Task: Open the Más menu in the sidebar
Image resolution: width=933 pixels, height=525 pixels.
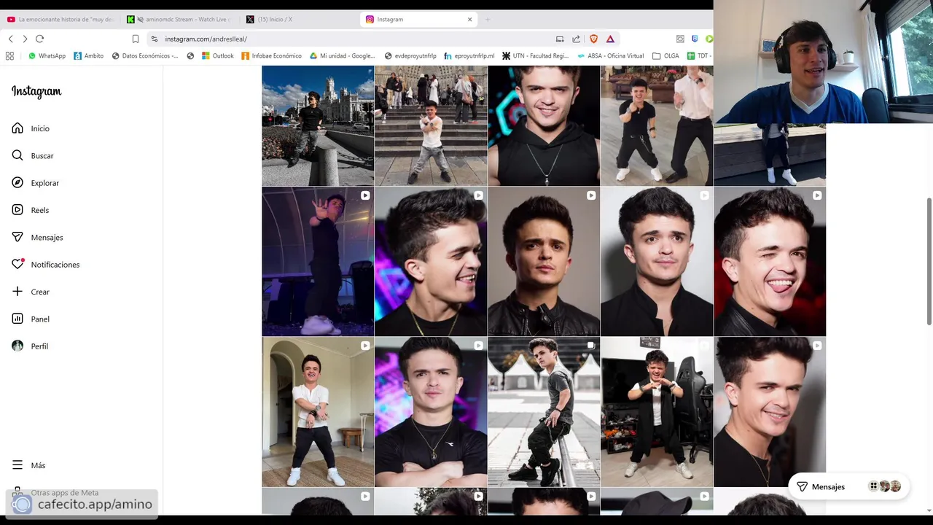Action: click(x=28, y=465)
